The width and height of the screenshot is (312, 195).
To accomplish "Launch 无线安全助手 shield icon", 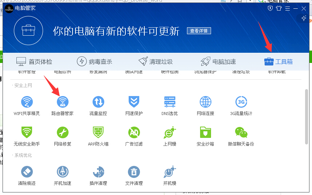I will coord(27,132).
